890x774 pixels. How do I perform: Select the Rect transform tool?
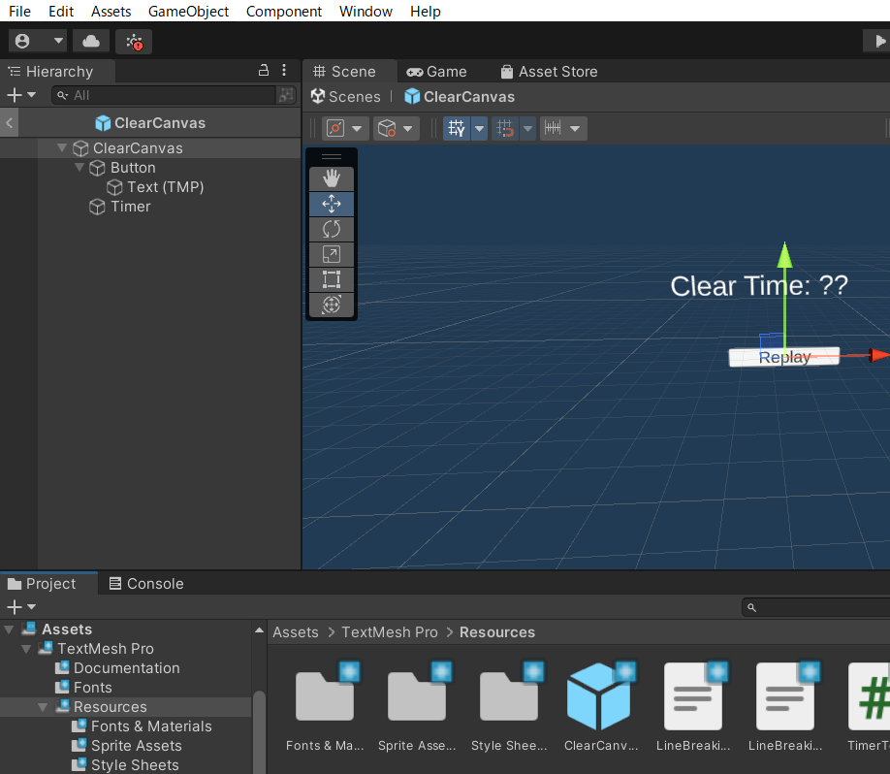331,279
